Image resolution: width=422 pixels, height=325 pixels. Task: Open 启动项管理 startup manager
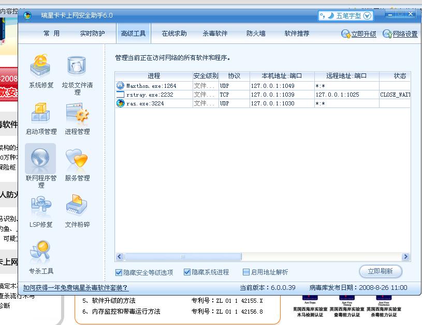[x=41, y=118]
